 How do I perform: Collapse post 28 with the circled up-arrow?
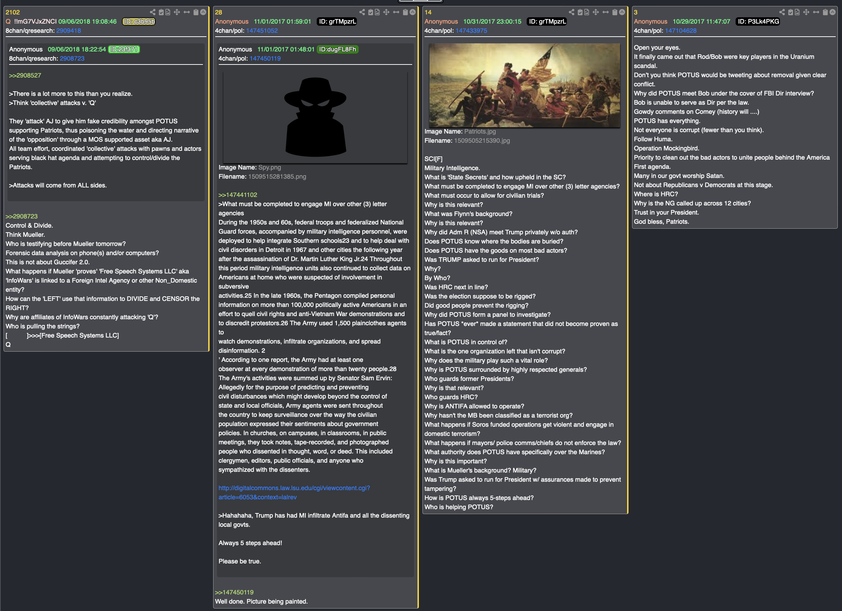413,12
